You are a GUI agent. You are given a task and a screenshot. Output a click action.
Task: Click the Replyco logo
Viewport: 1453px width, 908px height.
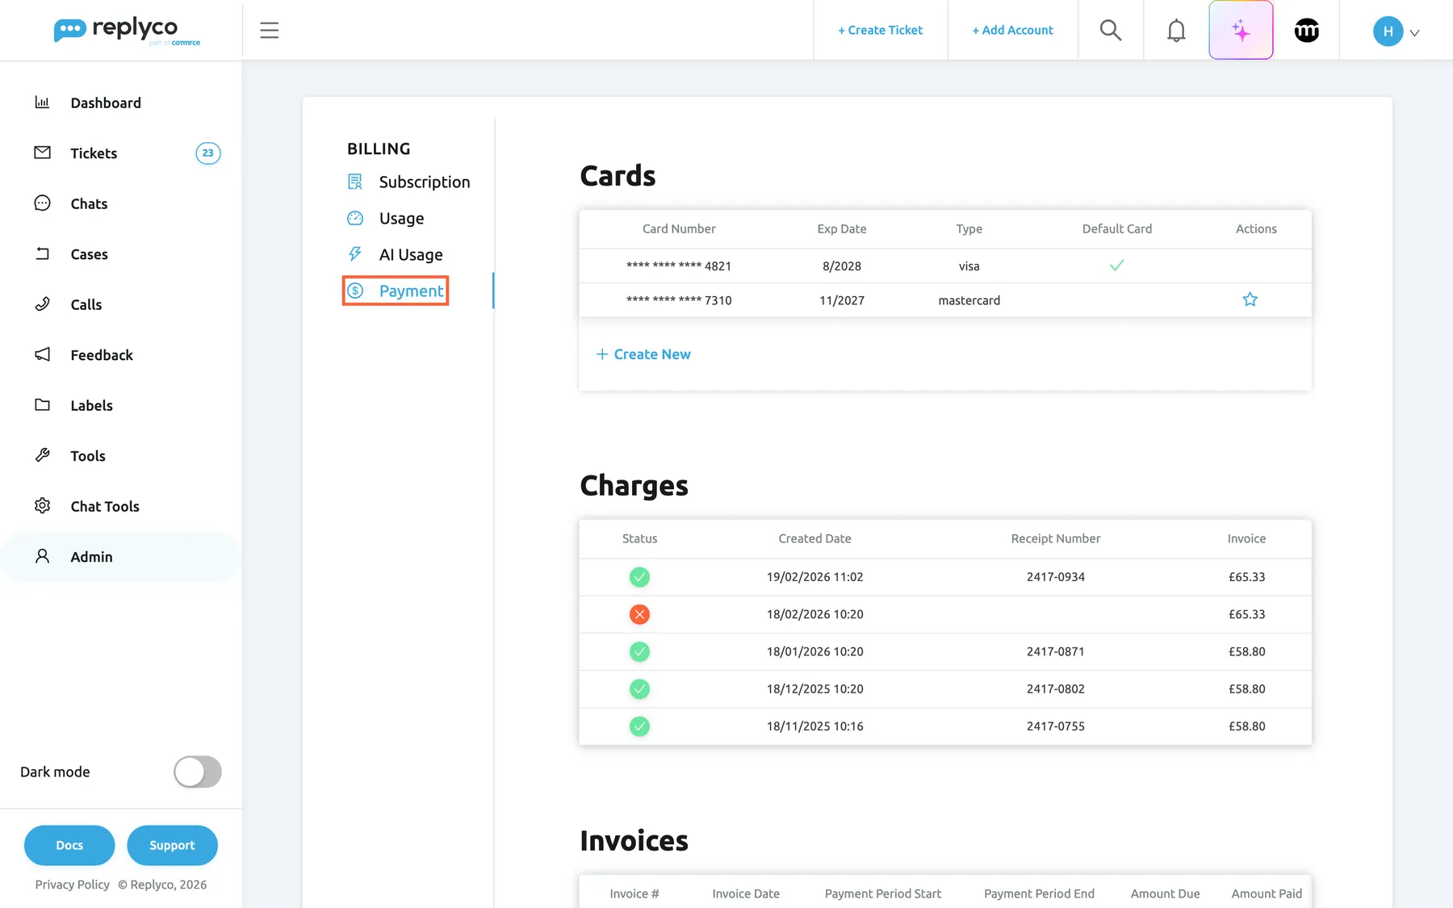pos(127,31)
